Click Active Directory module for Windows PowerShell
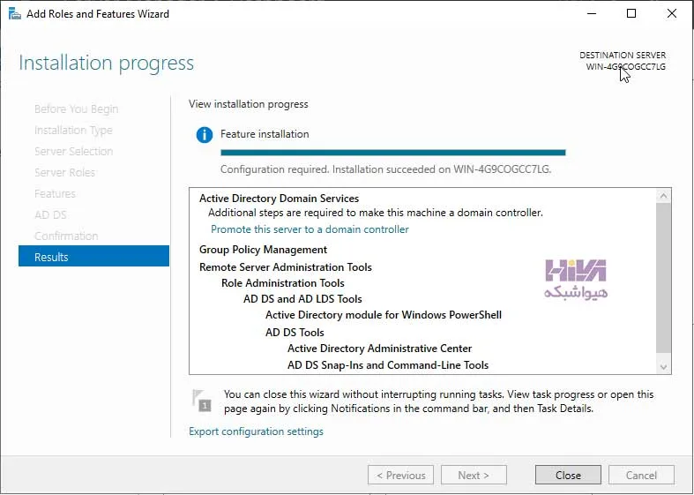Viewport: 694px width, 495px height. (x=384, y=315)
